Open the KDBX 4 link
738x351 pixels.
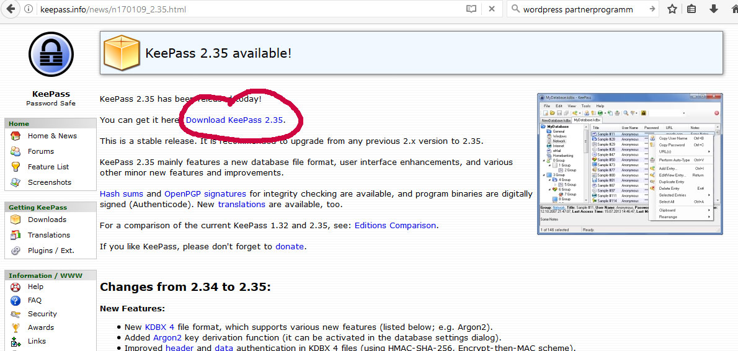coord(159,327)
